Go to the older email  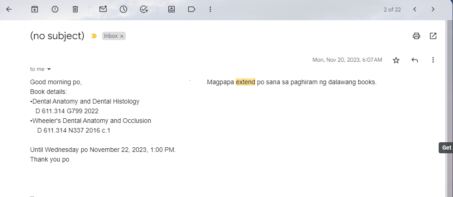pos(433,9)
